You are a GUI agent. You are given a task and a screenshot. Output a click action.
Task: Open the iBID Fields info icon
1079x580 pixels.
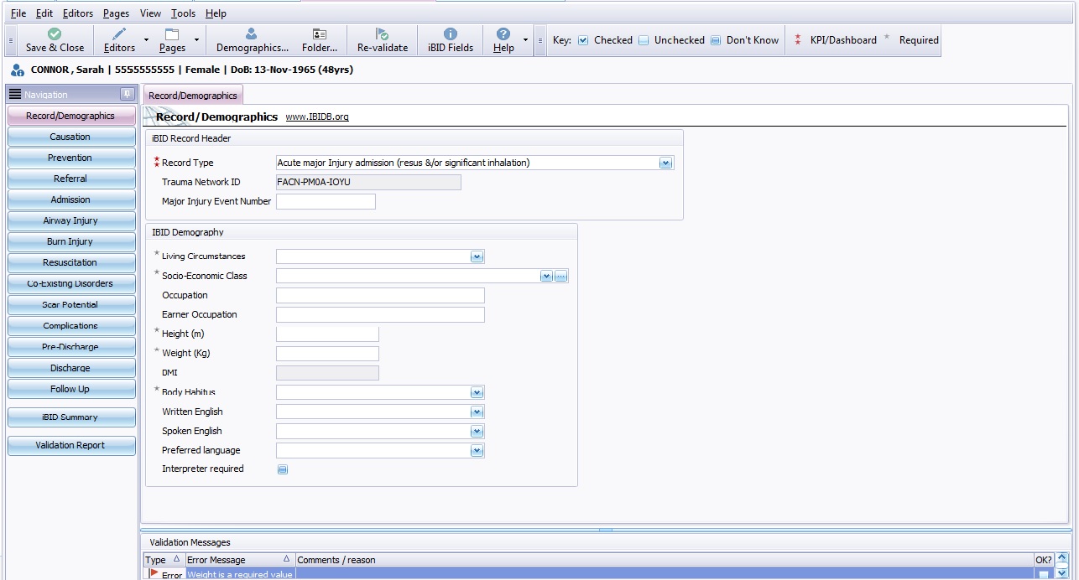pyautogui.click(x=450, y=34)
